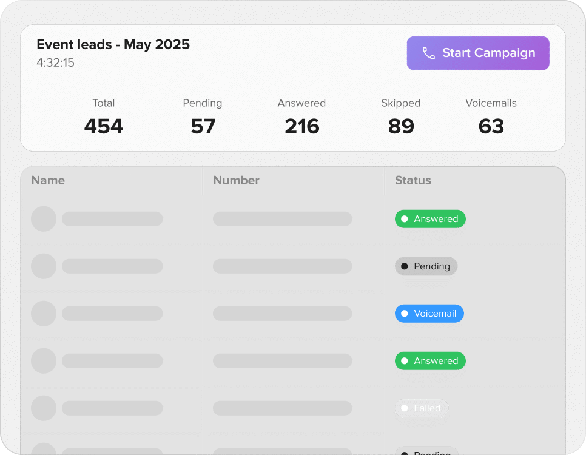Click the Total count 454
This screenshot has height=455, width=586.
point(104,126)
